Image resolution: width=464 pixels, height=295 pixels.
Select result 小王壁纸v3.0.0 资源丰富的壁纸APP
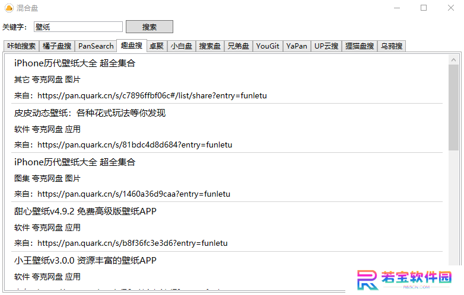point(85,261)
